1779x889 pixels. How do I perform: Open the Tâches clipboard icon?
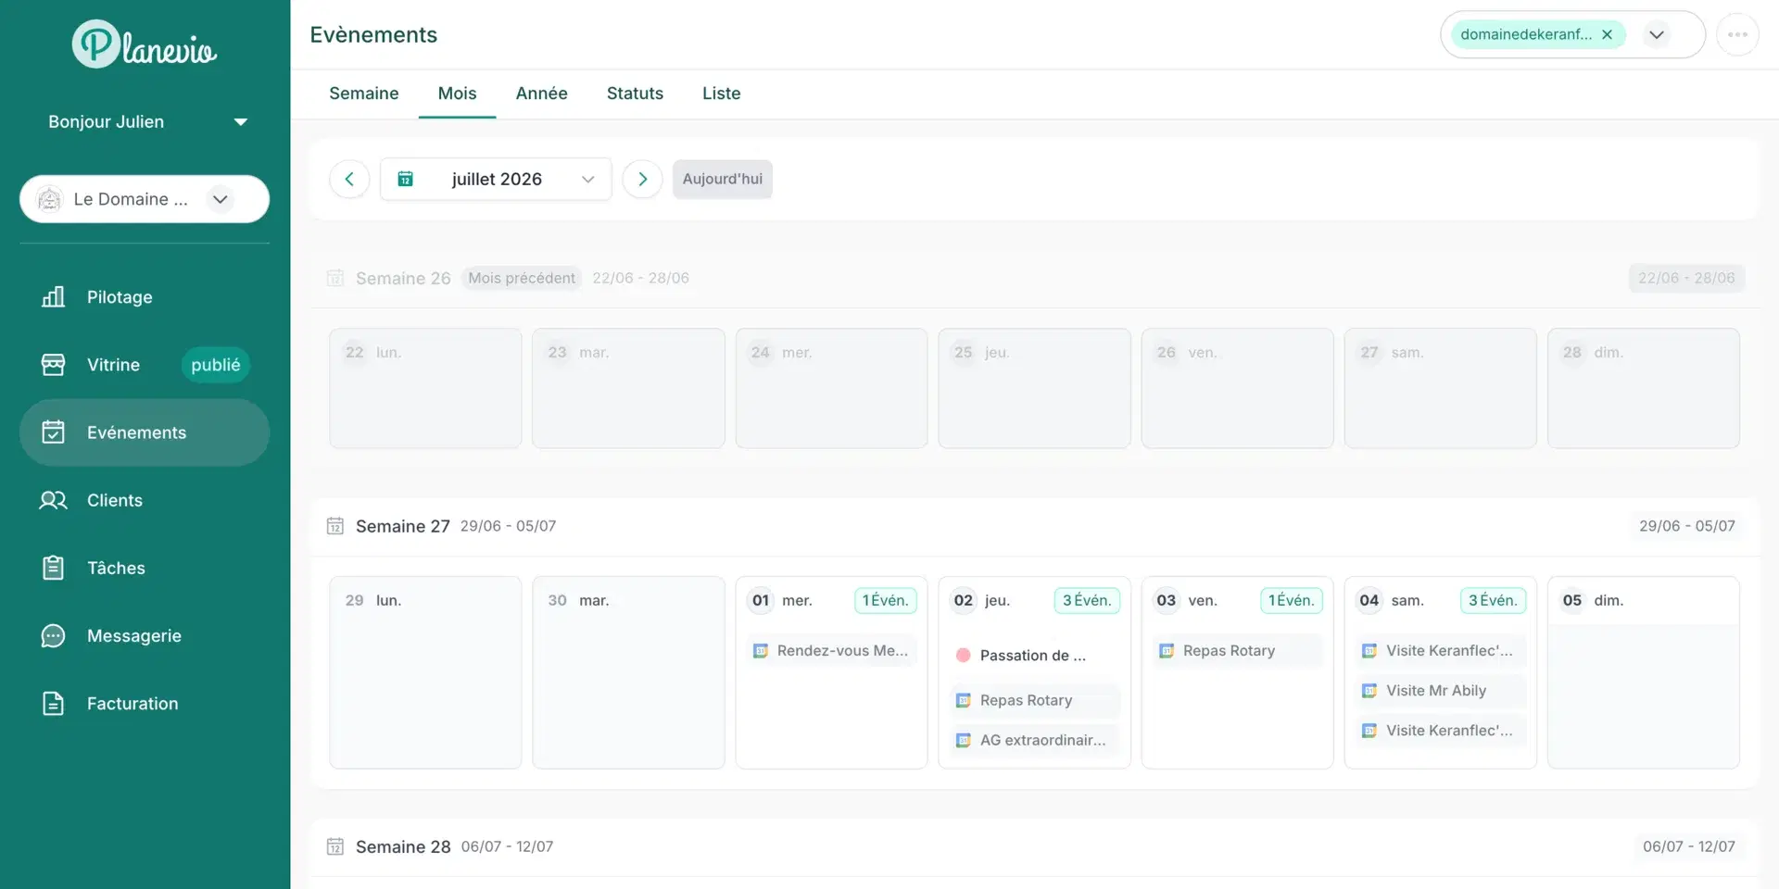click(x=53, y=568)
